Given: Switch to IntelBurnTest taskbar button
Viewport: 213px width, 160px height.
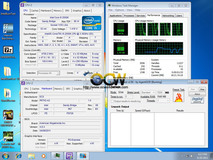Looking at the screenshot, I should 83,156.
